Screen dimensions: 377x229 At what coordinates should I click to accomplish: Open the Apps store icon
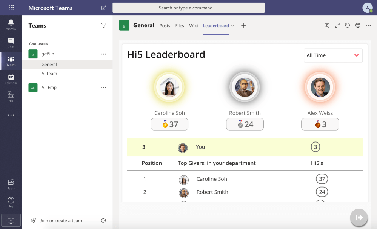pos(11,184)
